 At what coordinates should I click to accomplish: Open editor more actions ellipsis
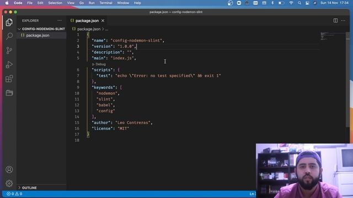pos(343,20)
